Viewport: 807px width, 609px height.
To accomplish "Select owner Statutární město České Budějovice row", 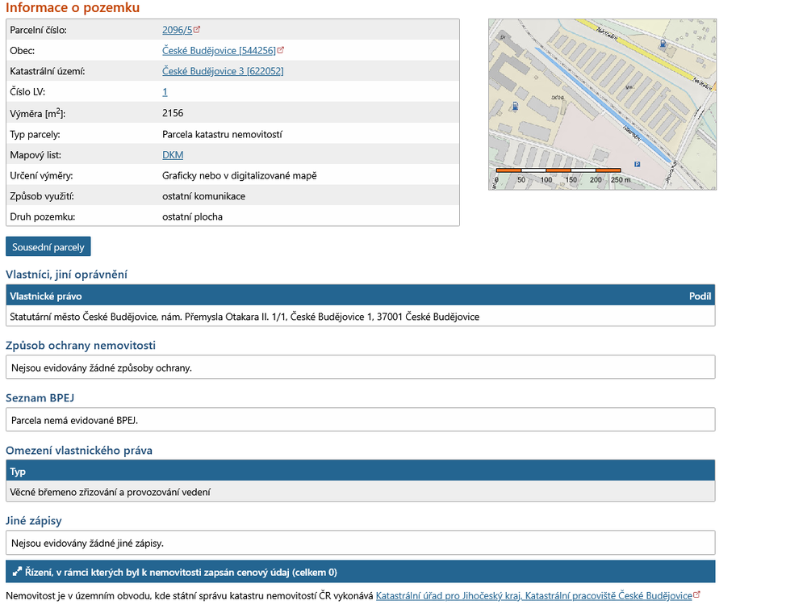I will [360, 317].
